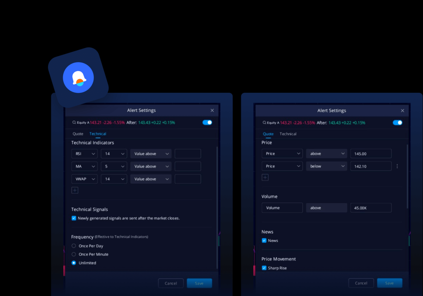This screenshot has width=423, height=296.
Task: Open more options for Price below row
Action: [x=397, y=166]
